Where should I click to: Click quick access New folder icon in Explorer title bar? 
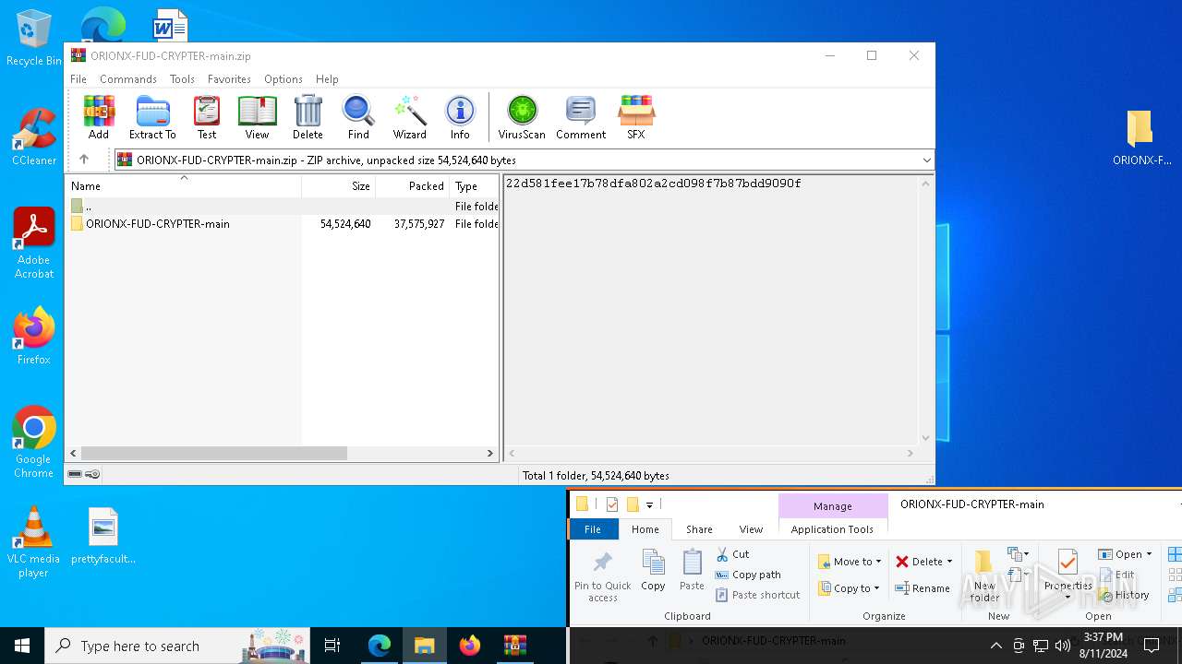point(633,504)
